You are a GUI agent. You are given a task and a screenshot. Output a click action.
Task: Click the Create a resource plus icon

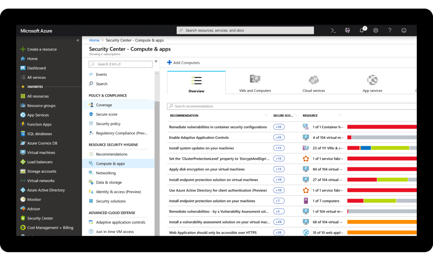(23, 49)
